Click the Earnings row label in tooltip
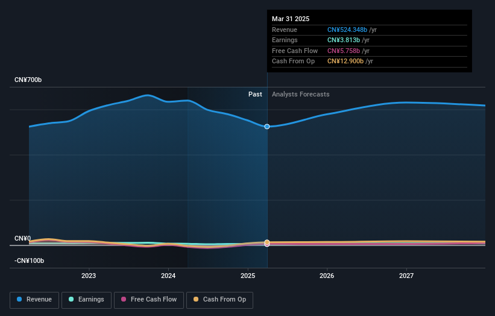The width and height of the screenshot is (495, 316). coord(285,40)
